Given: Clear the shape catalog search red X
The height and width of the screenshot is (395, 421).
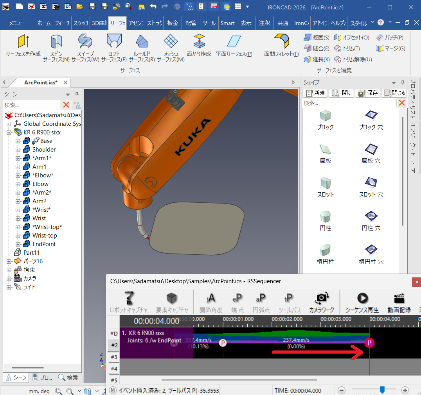Looking at the screenshot, I should click(x=402, y=103).
